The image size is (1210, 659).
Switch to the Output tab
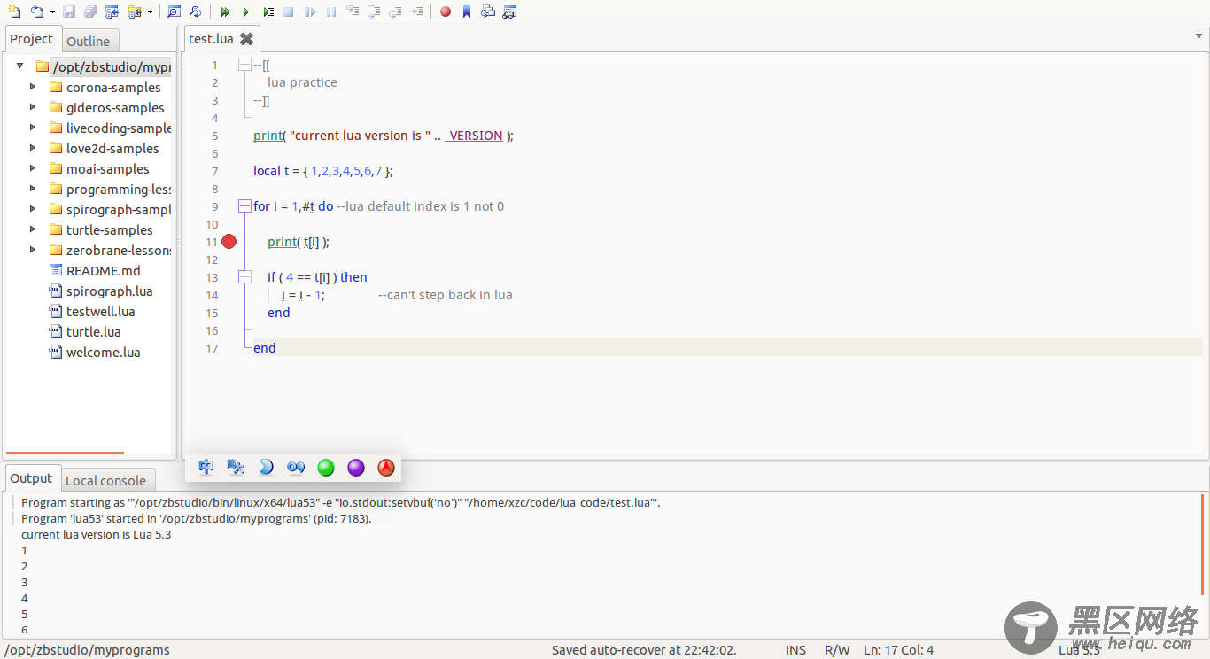point(32,478)
